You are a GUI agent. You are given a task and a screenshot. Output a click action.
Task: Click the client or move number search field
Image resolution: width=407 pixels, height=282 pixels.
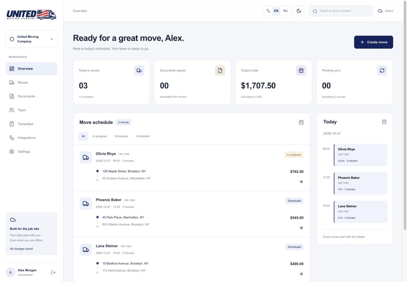(x=341, y=11)
